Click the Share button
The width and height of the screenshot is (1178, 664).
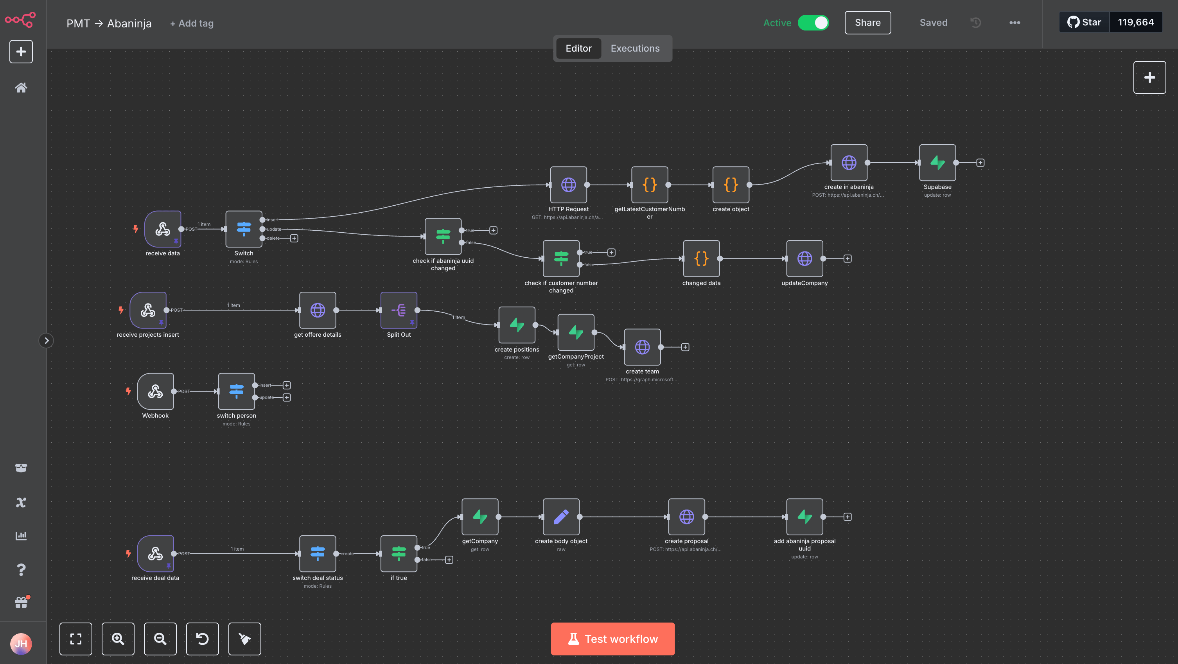pos(867,22)
